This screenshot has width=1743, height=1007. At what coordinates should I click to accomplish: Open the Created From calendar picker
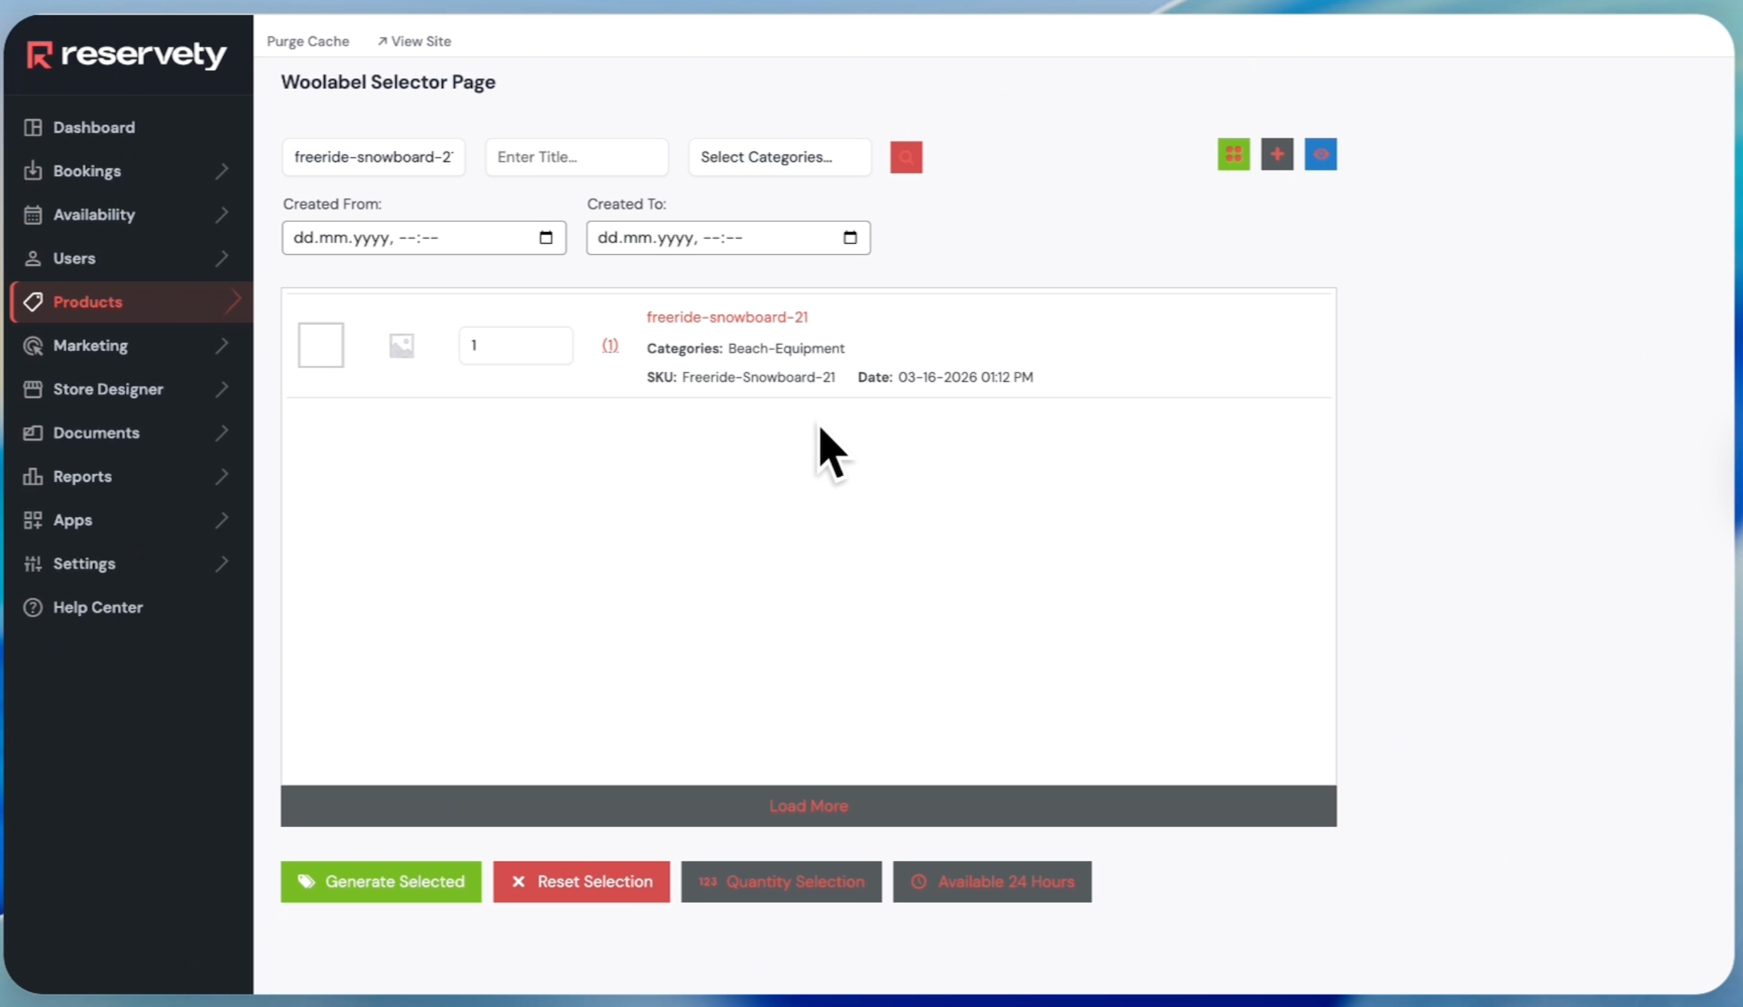546,238
